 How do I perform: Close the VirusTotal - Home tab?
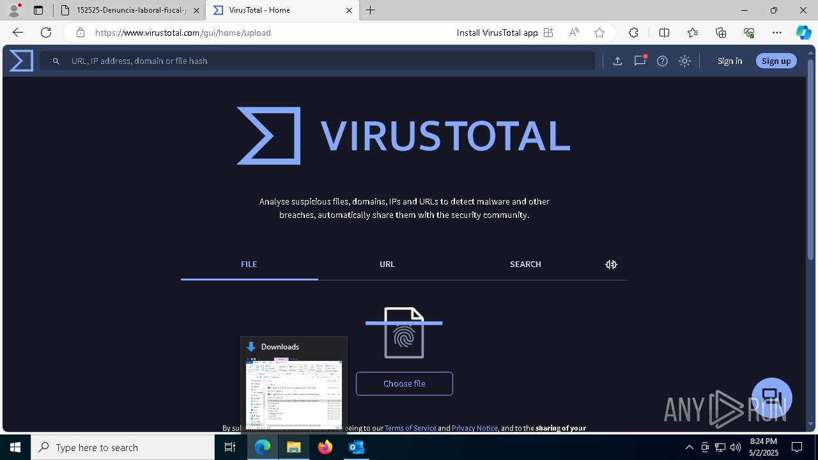349,10
